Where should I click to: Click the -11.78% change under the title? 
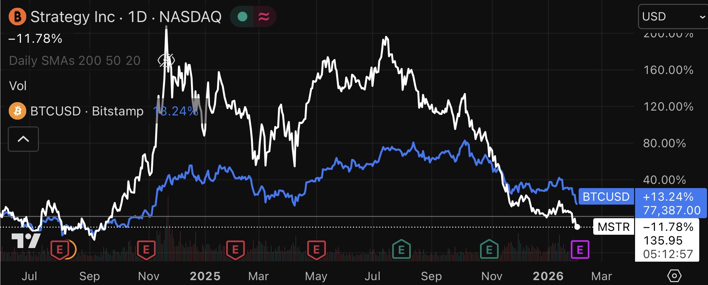point(35,39)
